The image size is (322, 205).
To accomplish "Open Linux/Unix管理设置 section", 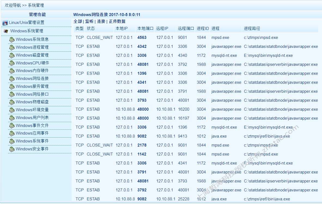I will [27, 23].
